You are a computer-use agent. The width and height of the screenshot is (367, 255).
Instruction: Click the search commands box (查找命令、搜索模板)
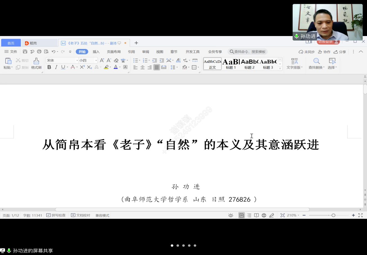248,52
